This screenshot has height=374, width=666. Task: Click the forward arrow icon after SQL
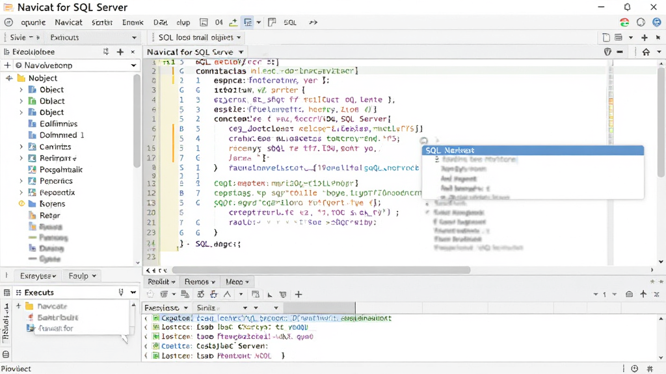tap(313, 23)
